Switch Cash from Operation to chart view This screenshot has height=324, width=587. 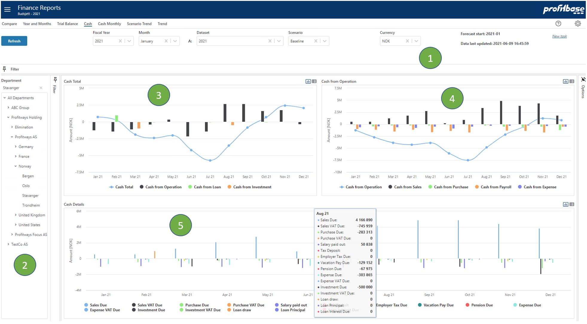coord(565,81)
